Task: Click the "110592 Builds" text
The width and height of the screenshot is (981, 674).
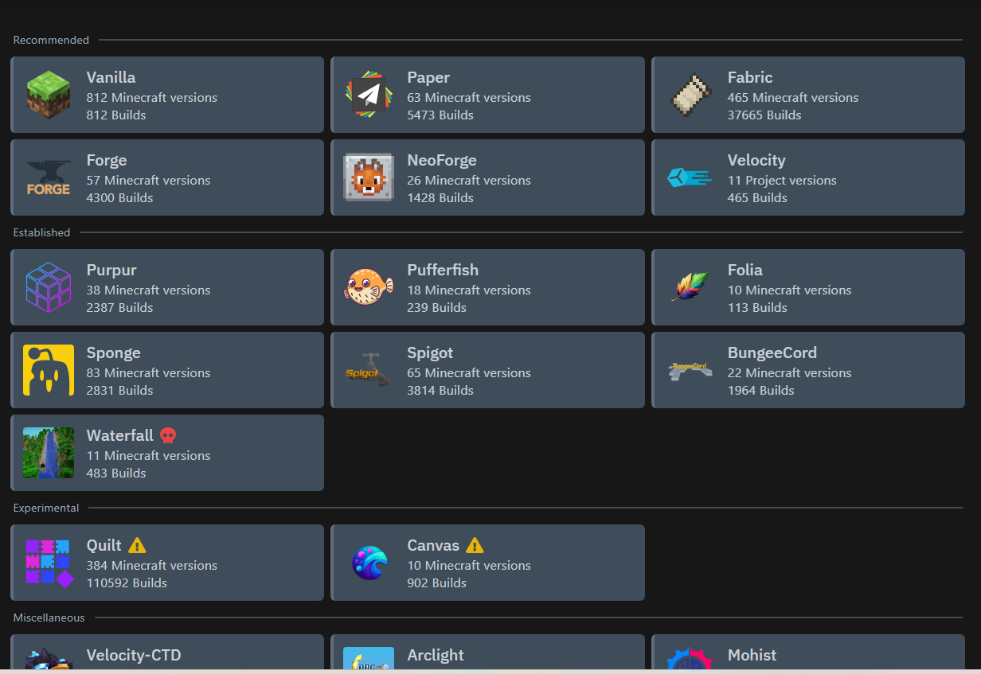Action: (127, 582)
